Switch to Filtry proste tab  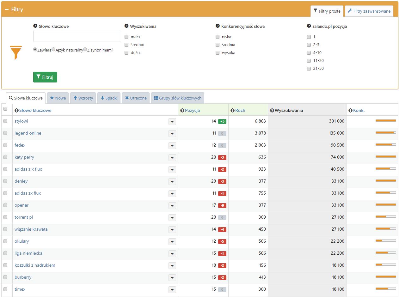point(327,11)
